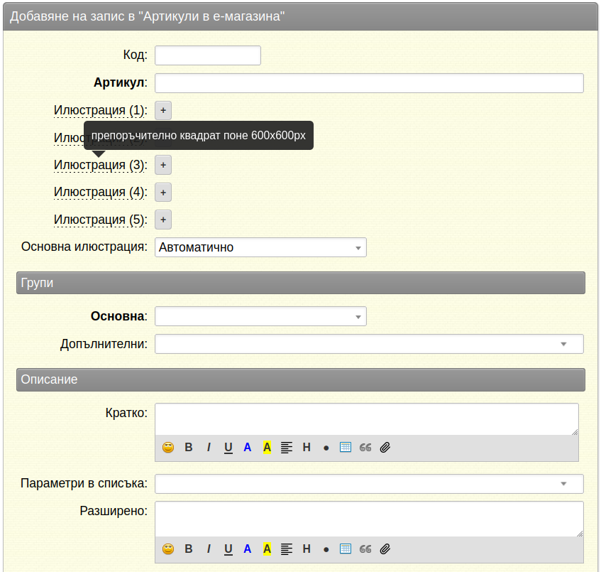Choose blue text color in Кратко editor
This screenshot has width=601, height=572.
[x=247, y=447]
